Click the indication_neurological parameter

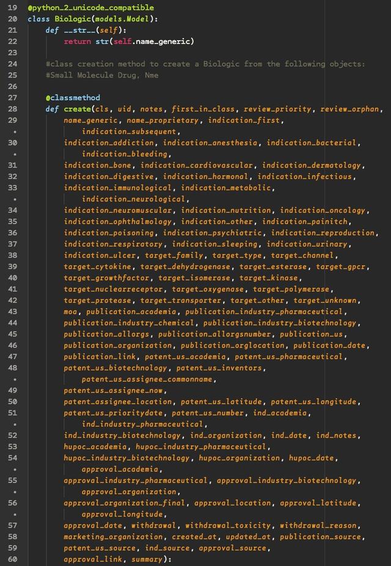(x=134, y=199)
